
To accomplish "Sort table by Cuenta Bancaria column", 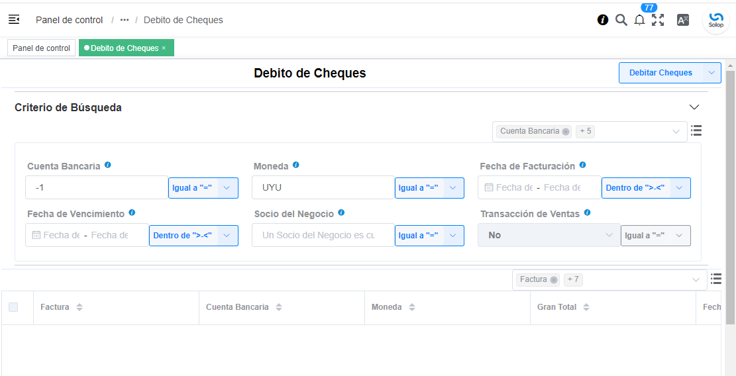I will [279, 308].
